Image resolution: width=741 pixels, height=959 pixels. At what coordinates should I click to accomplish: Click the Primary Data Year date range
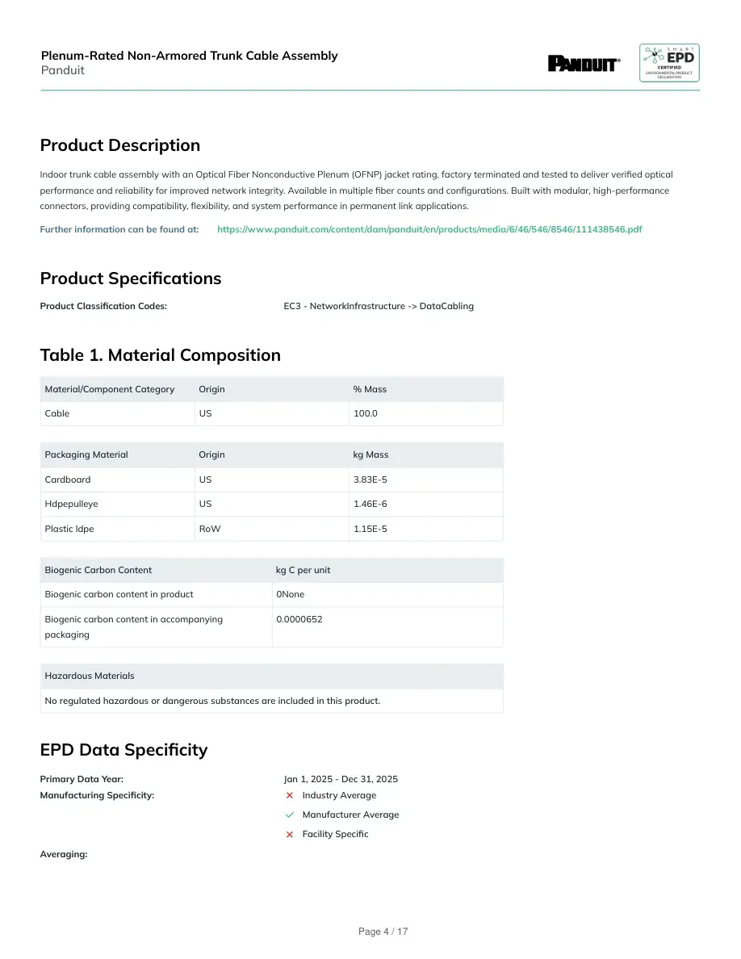[341, 779]
